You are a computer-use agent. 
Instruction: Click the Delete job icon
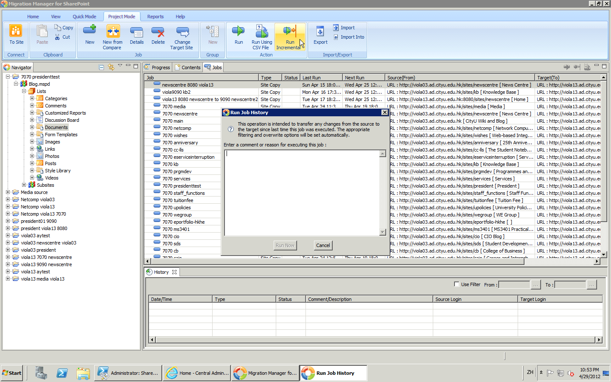pos(158,32)
